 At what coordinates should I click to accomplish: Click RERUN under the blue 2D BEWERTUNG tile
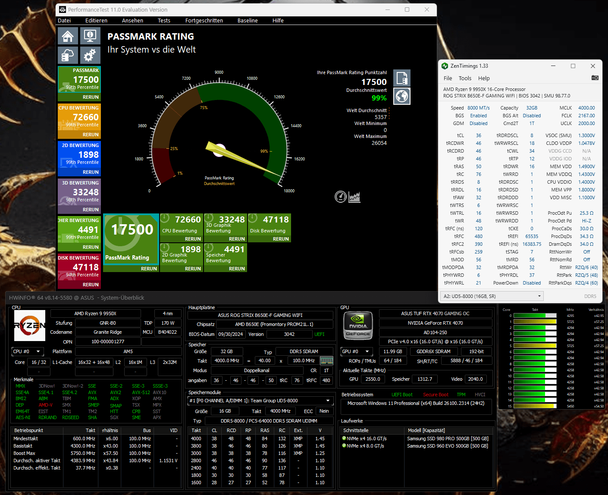coord(91,172)
